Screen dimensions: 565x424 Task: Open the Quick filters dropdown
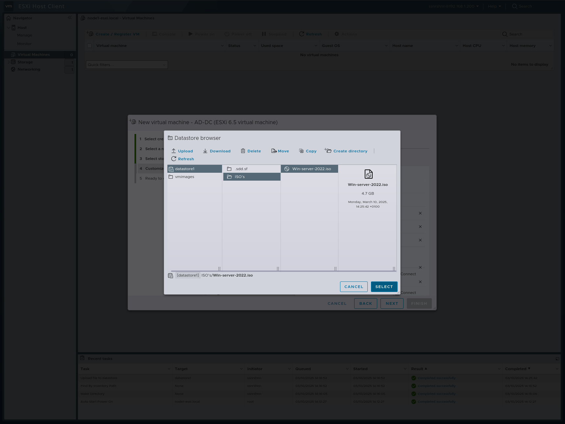[127, 64]
